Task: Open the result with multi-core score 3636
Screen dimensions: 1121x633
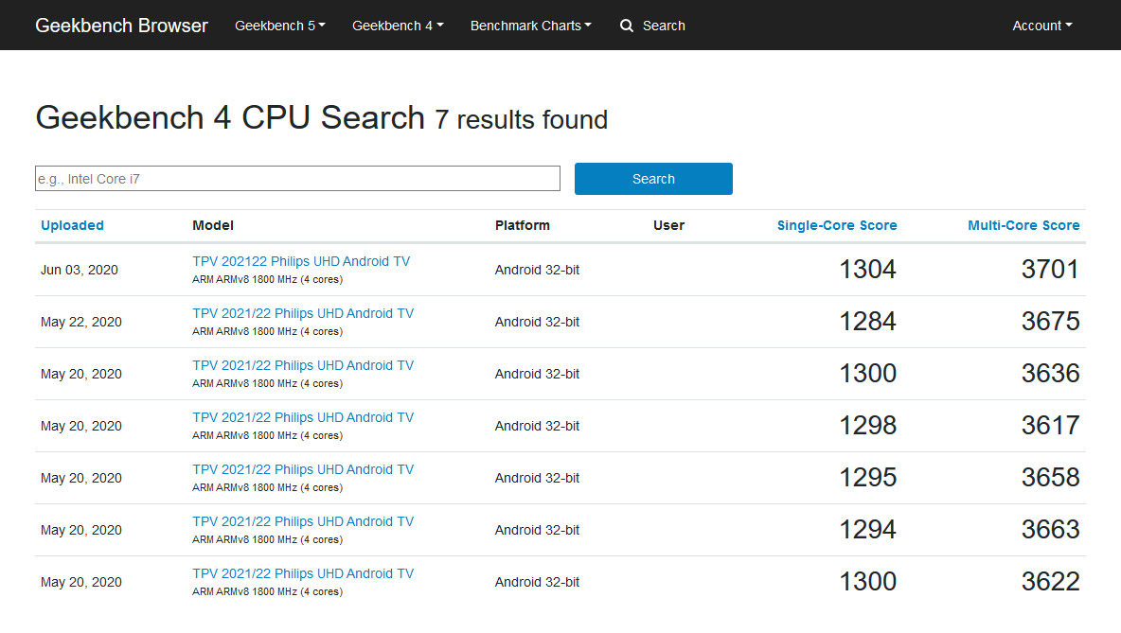Action: pos(303,365)
